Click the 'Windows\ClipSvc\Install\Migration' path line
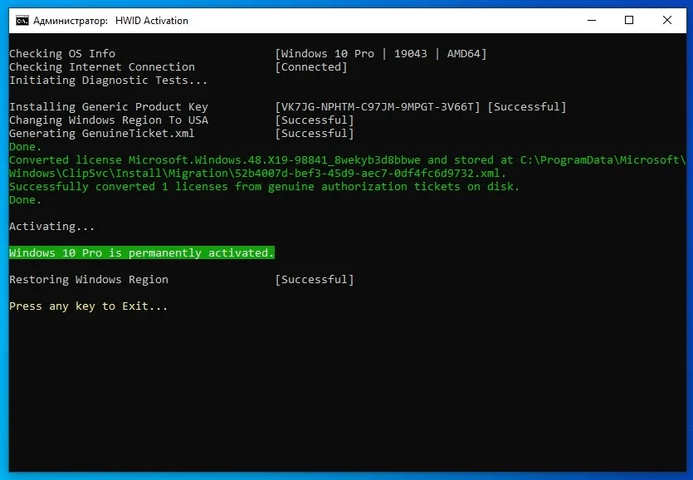Image resolution: width=693 pixels, height=480 pixels. (257, 173)
